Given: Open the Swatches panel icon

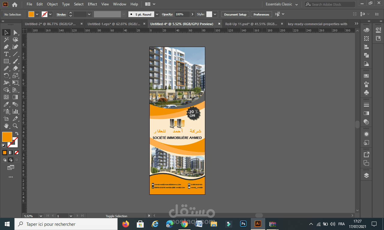Looking at the screenshot, I should 366,76.
